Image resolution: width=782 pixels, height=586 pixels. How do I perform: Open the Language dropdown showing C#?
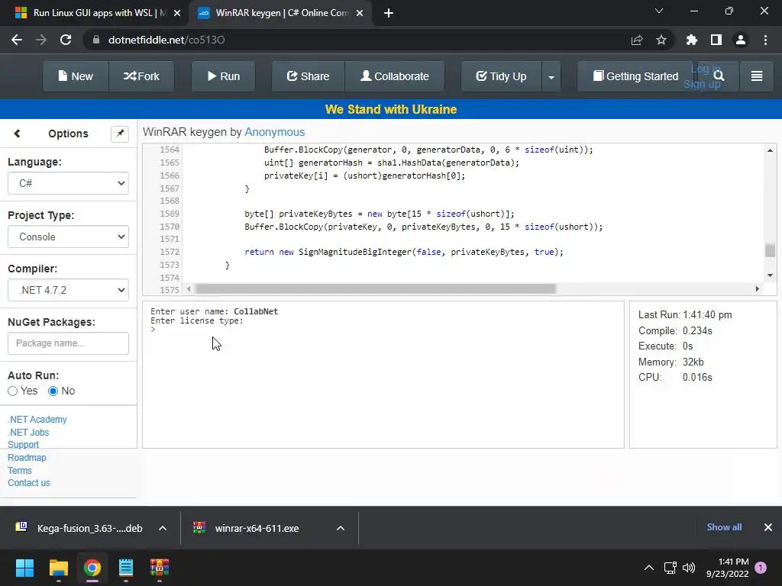coord(68,183)
